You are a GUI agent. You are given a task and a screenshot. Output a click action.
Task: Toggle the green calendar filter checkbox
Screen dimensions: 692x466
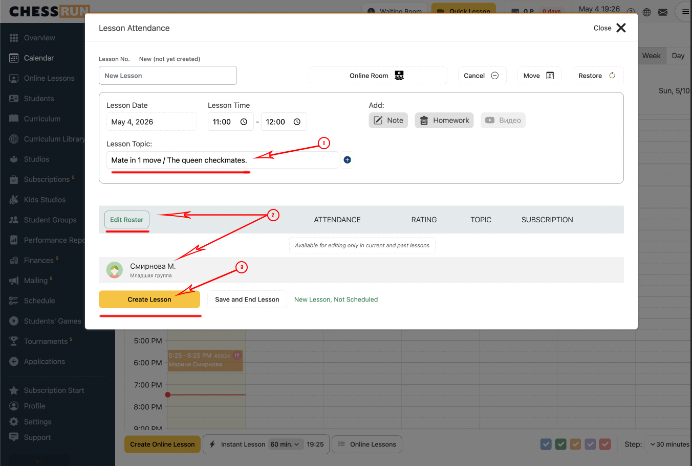click(561, 444)
